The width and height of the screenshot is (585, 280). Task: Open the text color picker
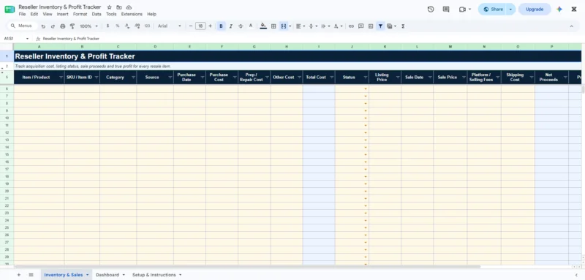[x=251, y=26]
